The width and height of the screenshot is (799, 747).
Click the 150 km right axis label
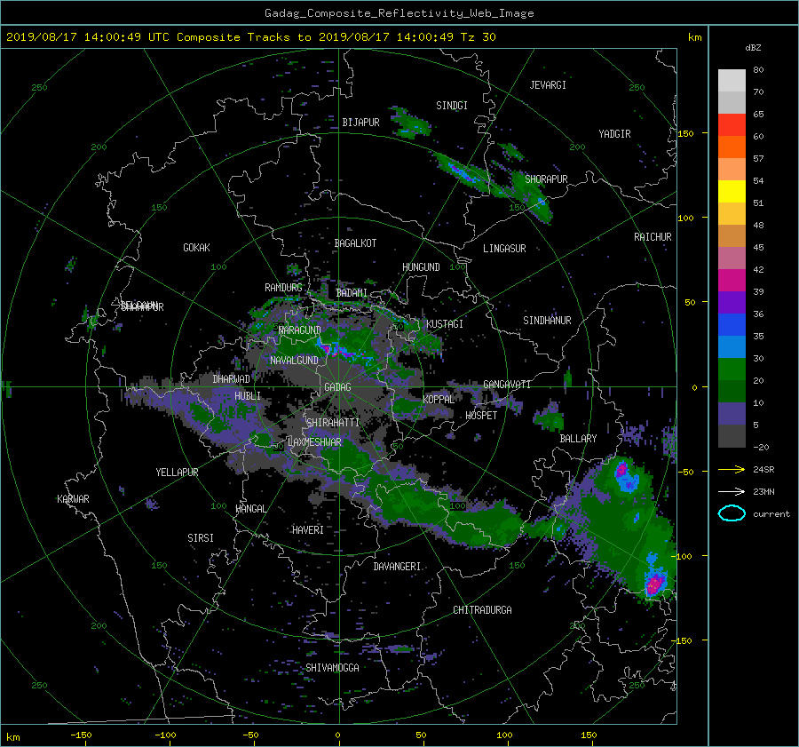686,133
